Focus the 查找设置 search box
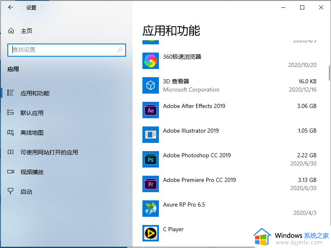This screenshot has width=331, height=248. [67, 50]
